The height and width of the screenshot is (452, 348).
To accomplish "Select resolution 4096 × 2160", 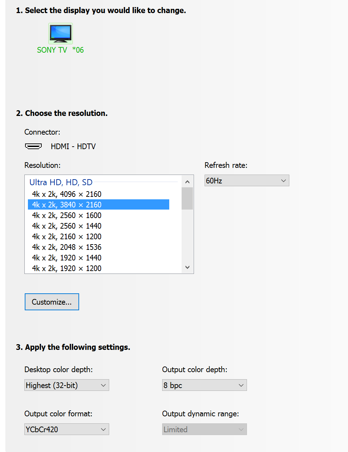I will point(66,194).
